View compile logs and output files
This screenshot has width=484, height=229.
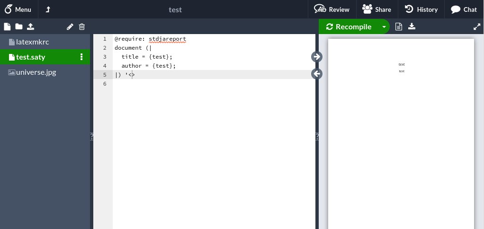click(x=399, y=27)
